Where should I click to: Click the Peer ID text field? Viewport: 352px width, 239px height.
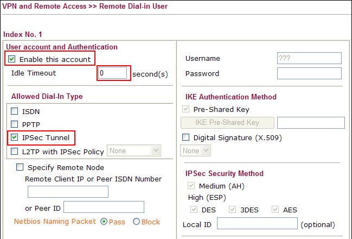click(104, 207)
